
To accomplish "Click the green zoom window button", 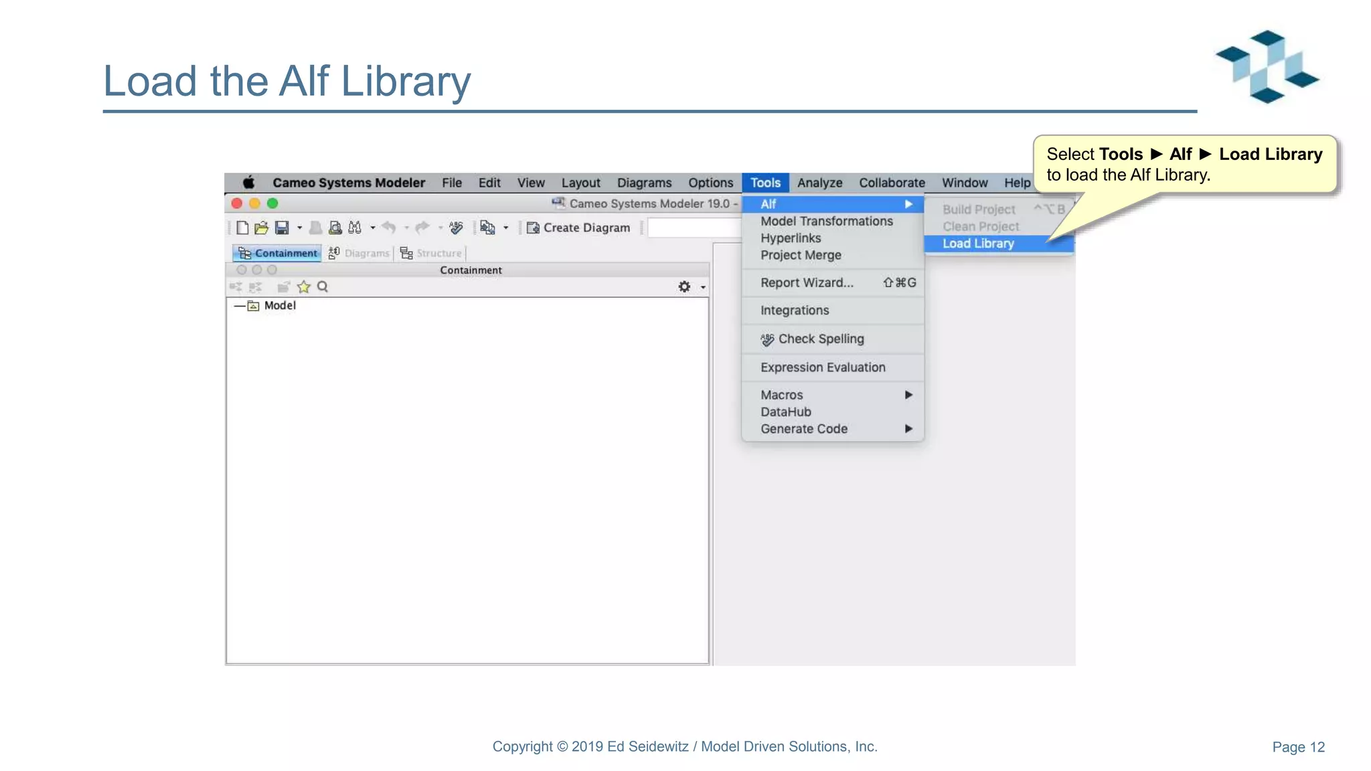I will (272, 203).
